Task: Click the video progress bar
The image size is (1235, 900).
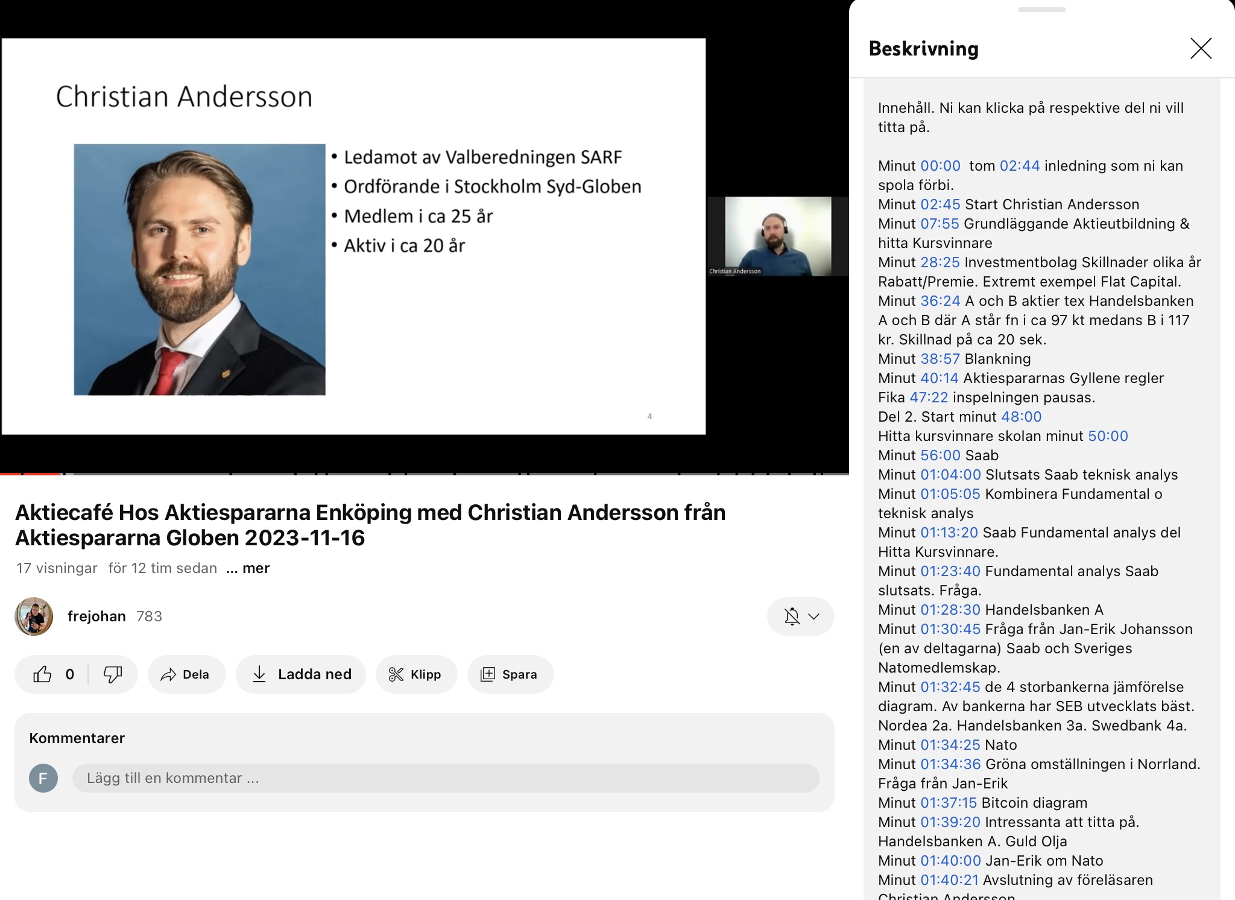Action: click(422, 474)
